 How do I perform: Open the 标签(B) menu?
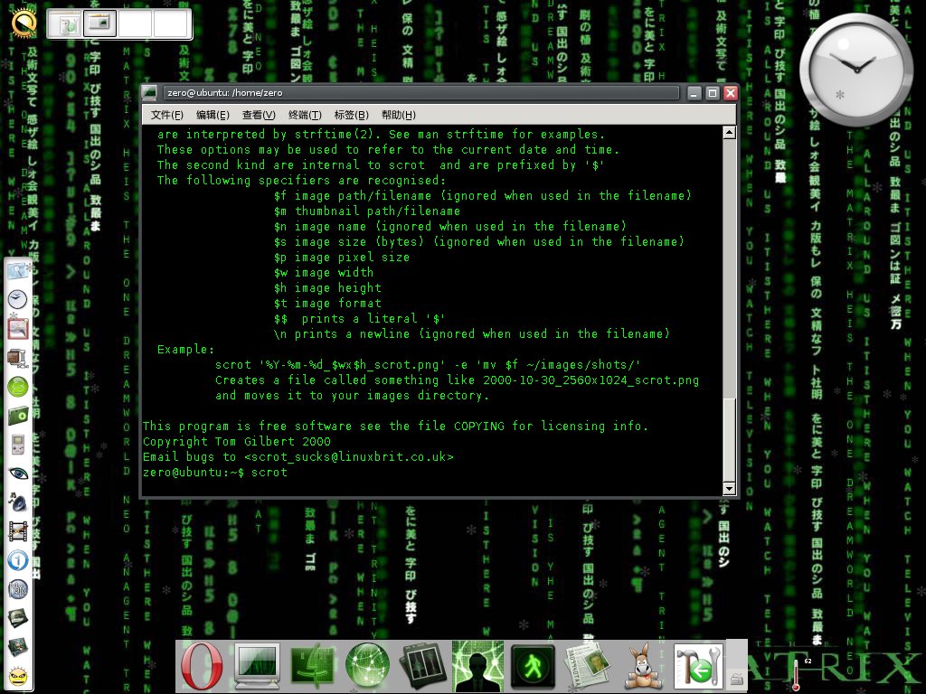pos(351,115)
